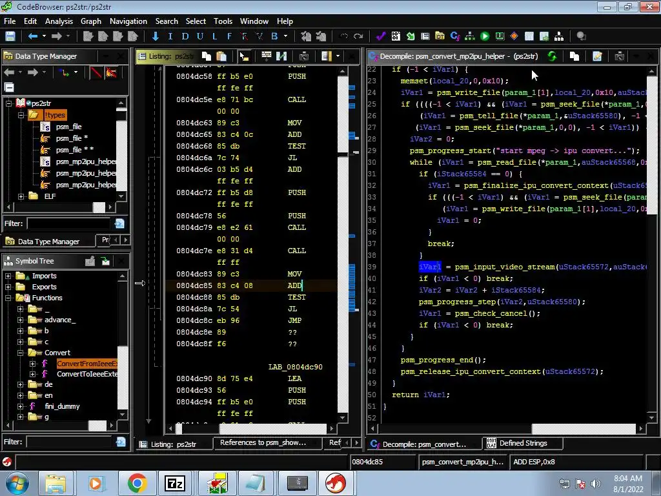Screen dimensions: 661x496
Task: Take a snapshot of the Listing (camera icon)
Action: (304, 56)
